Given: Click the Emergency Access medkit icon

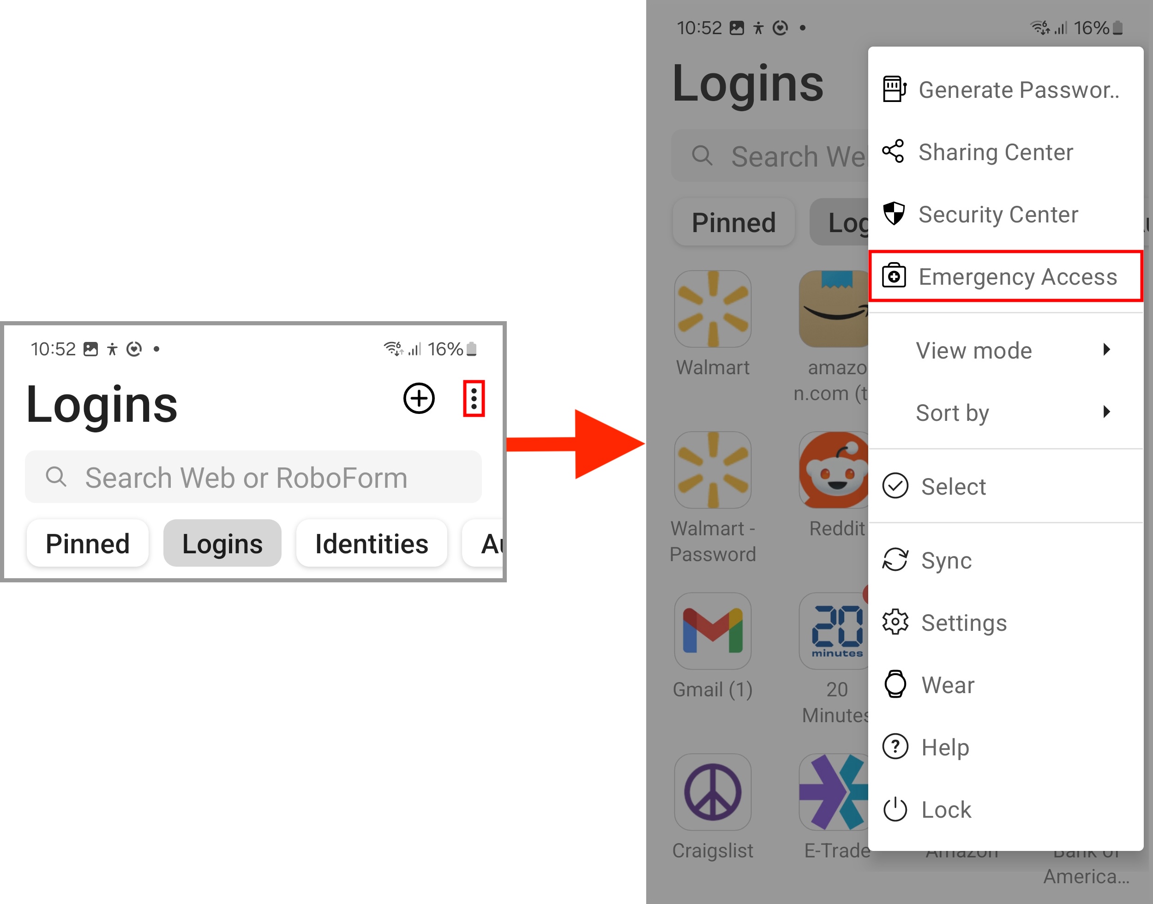Looking at the screenshot, I should pos(894,276).
